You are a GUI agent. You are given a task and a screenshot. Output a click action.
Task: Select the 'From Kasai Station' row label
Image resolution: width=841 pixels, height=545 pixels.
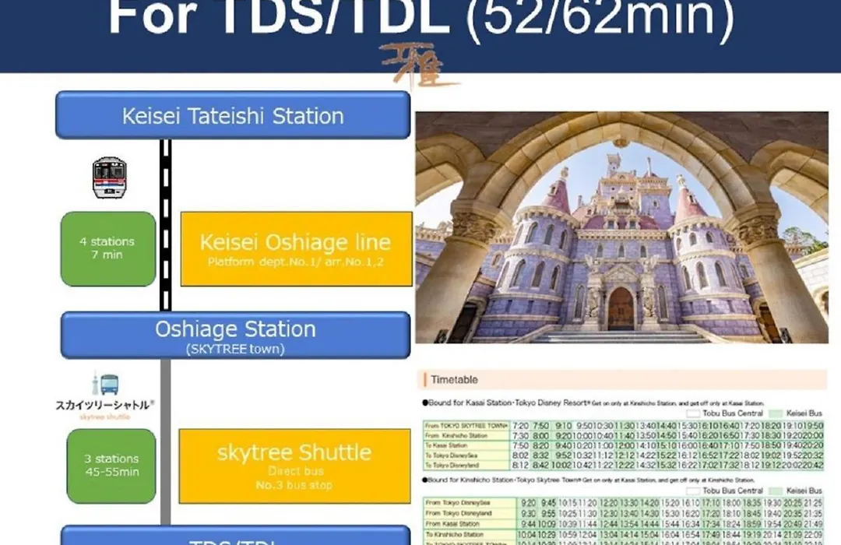coord(470,524)
